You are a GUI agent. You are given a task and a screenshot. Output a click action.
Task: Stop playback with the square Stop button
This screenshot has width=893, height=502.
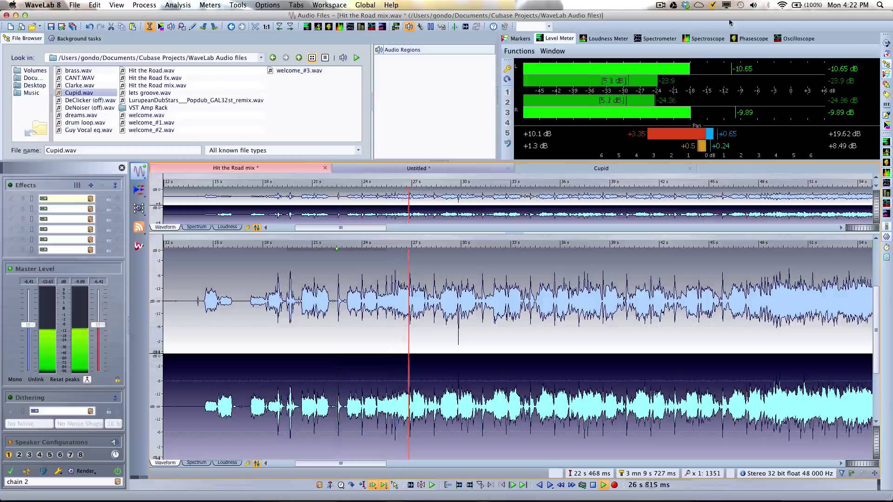[593, 485]
